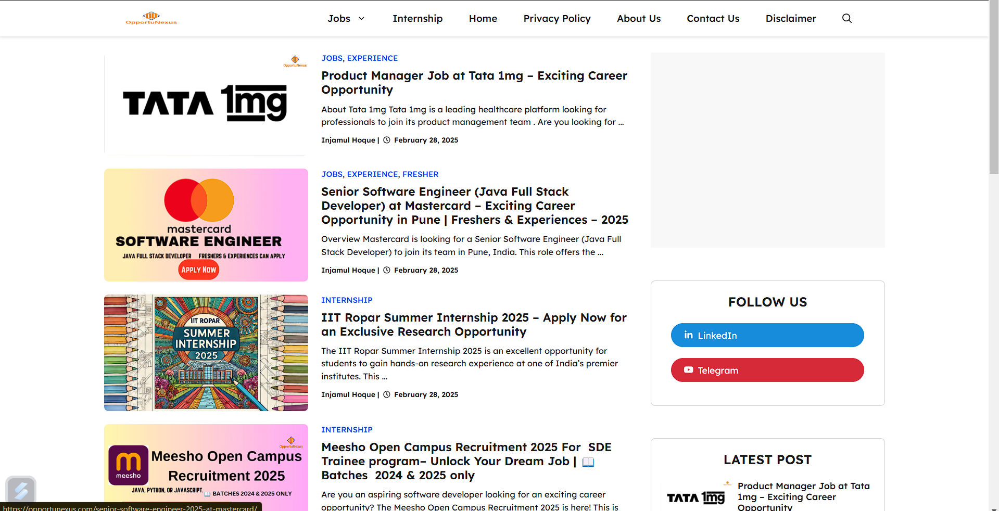This screenshot has width=999, height=511.
Task: Open About Us page
Action: tap(639, 18)
